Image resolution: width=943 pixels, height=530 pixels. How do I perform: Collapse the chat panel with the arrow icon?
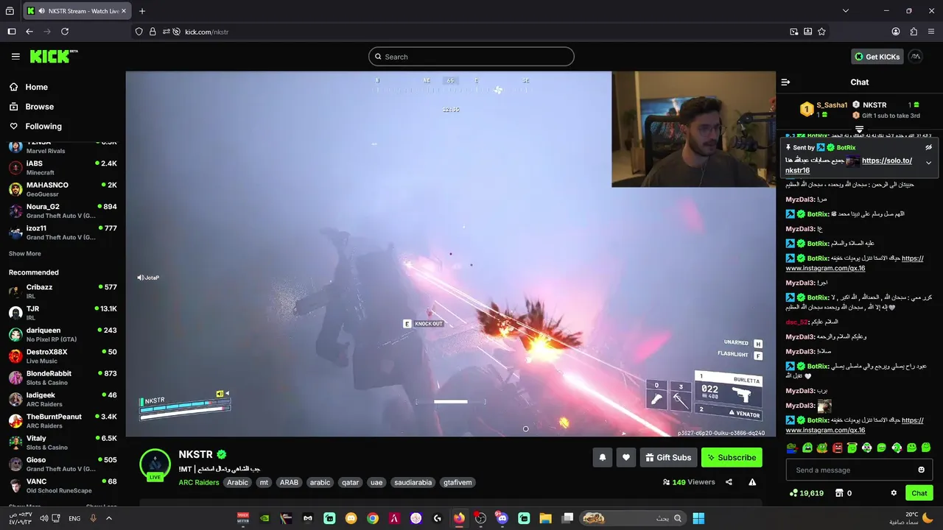point(785,82)
